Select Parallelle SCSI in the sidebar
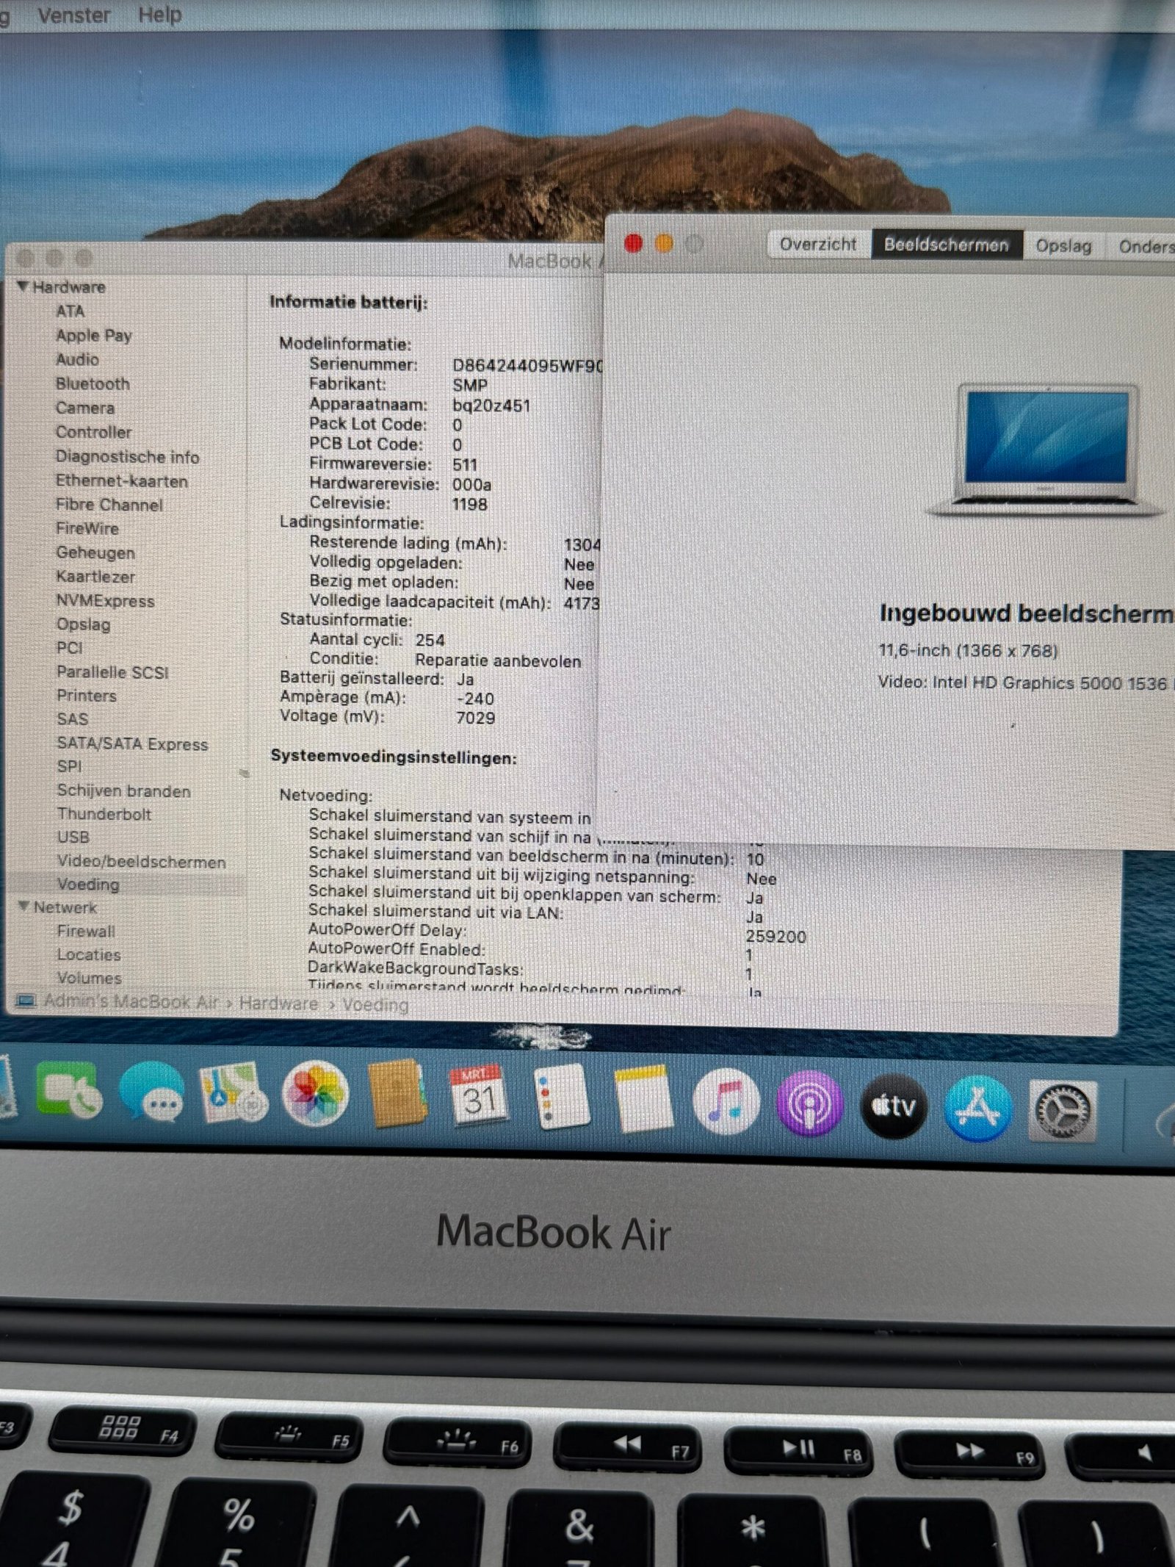 (x=113, y=672)
